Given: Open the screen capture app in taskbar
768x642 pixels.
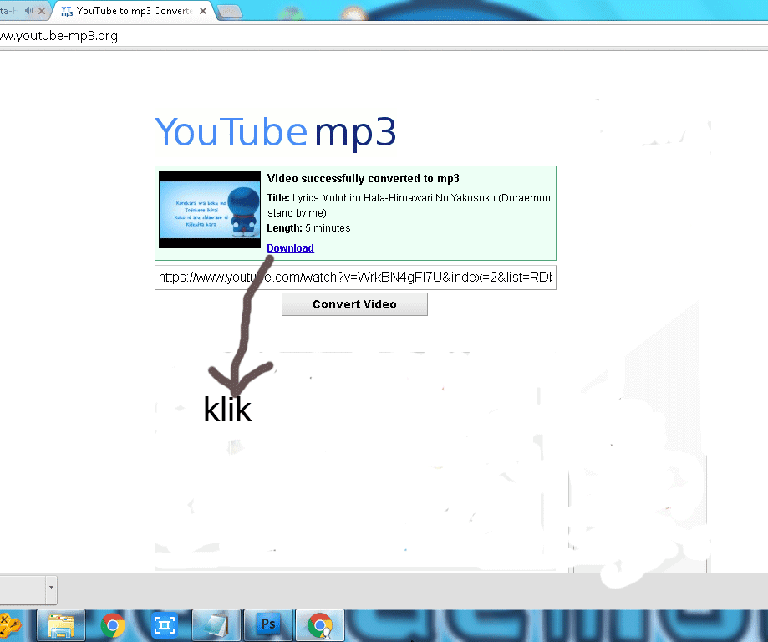Looking at the screenshot, I should [165, 625].
